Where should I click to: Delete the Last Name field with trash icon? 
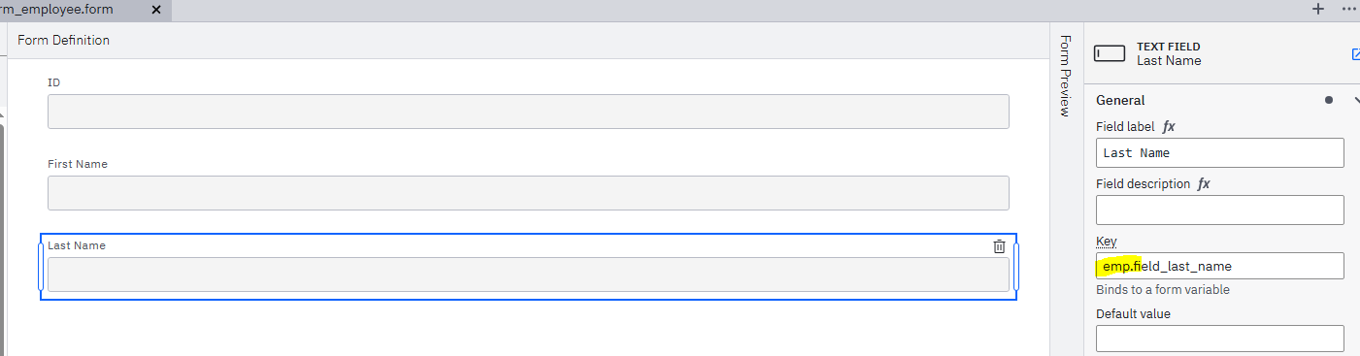pos(999,246)
